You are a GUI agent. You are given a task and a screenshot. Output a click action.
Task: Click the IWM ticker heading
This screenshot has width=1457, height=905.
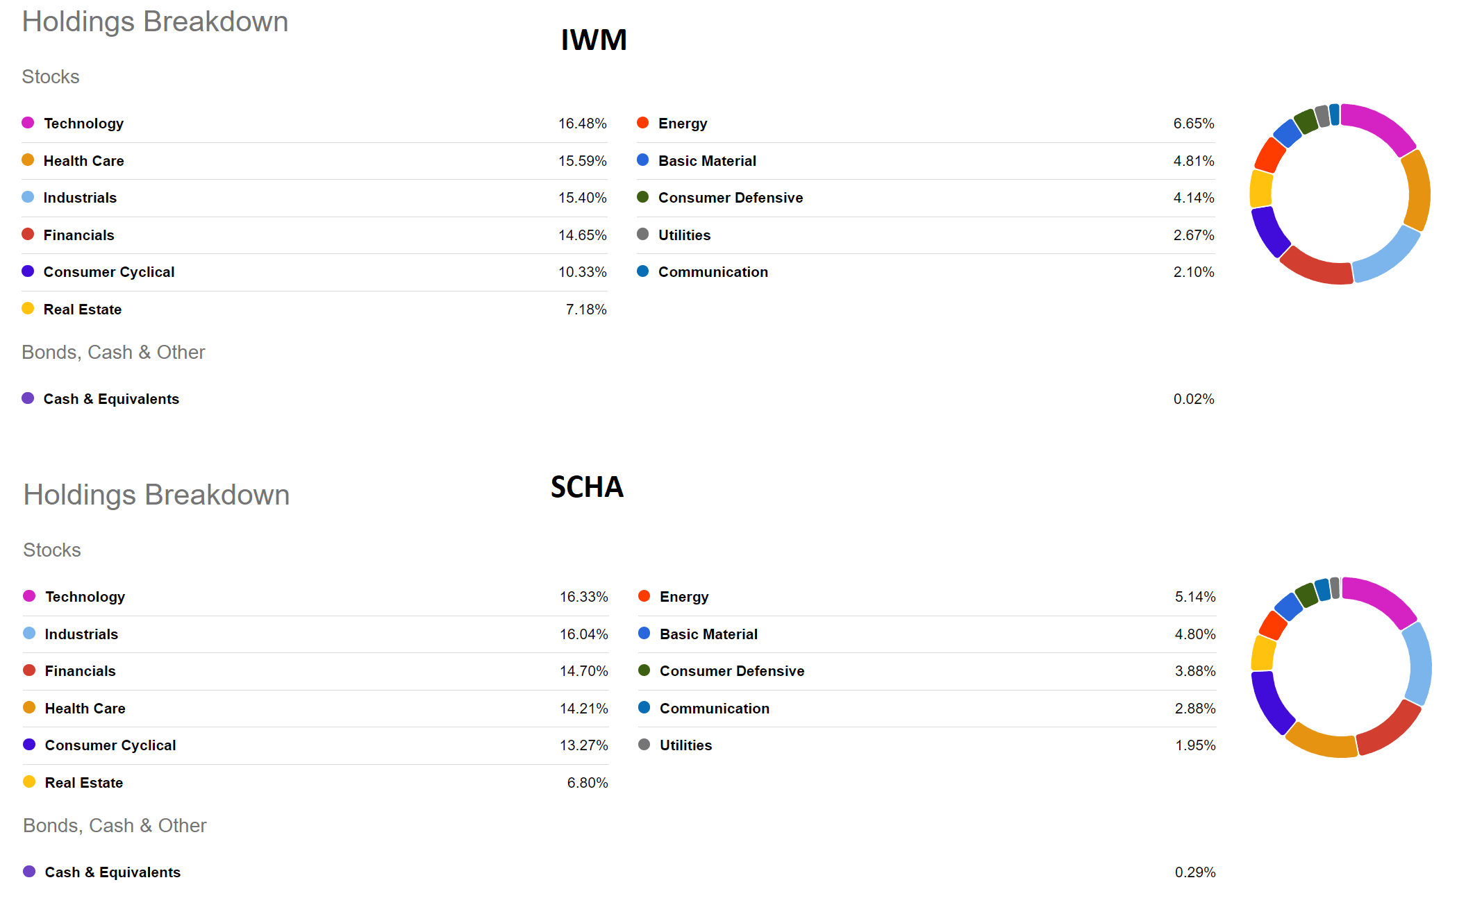point(594,40)
